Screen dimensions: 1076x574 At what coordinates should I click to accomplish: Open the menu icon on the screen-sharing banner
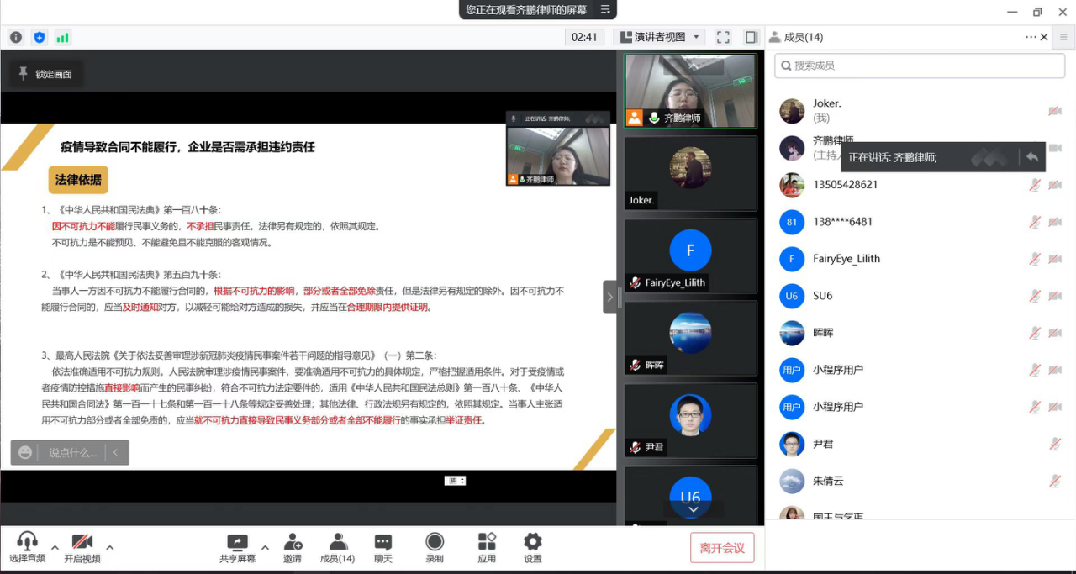coord(605,10)
